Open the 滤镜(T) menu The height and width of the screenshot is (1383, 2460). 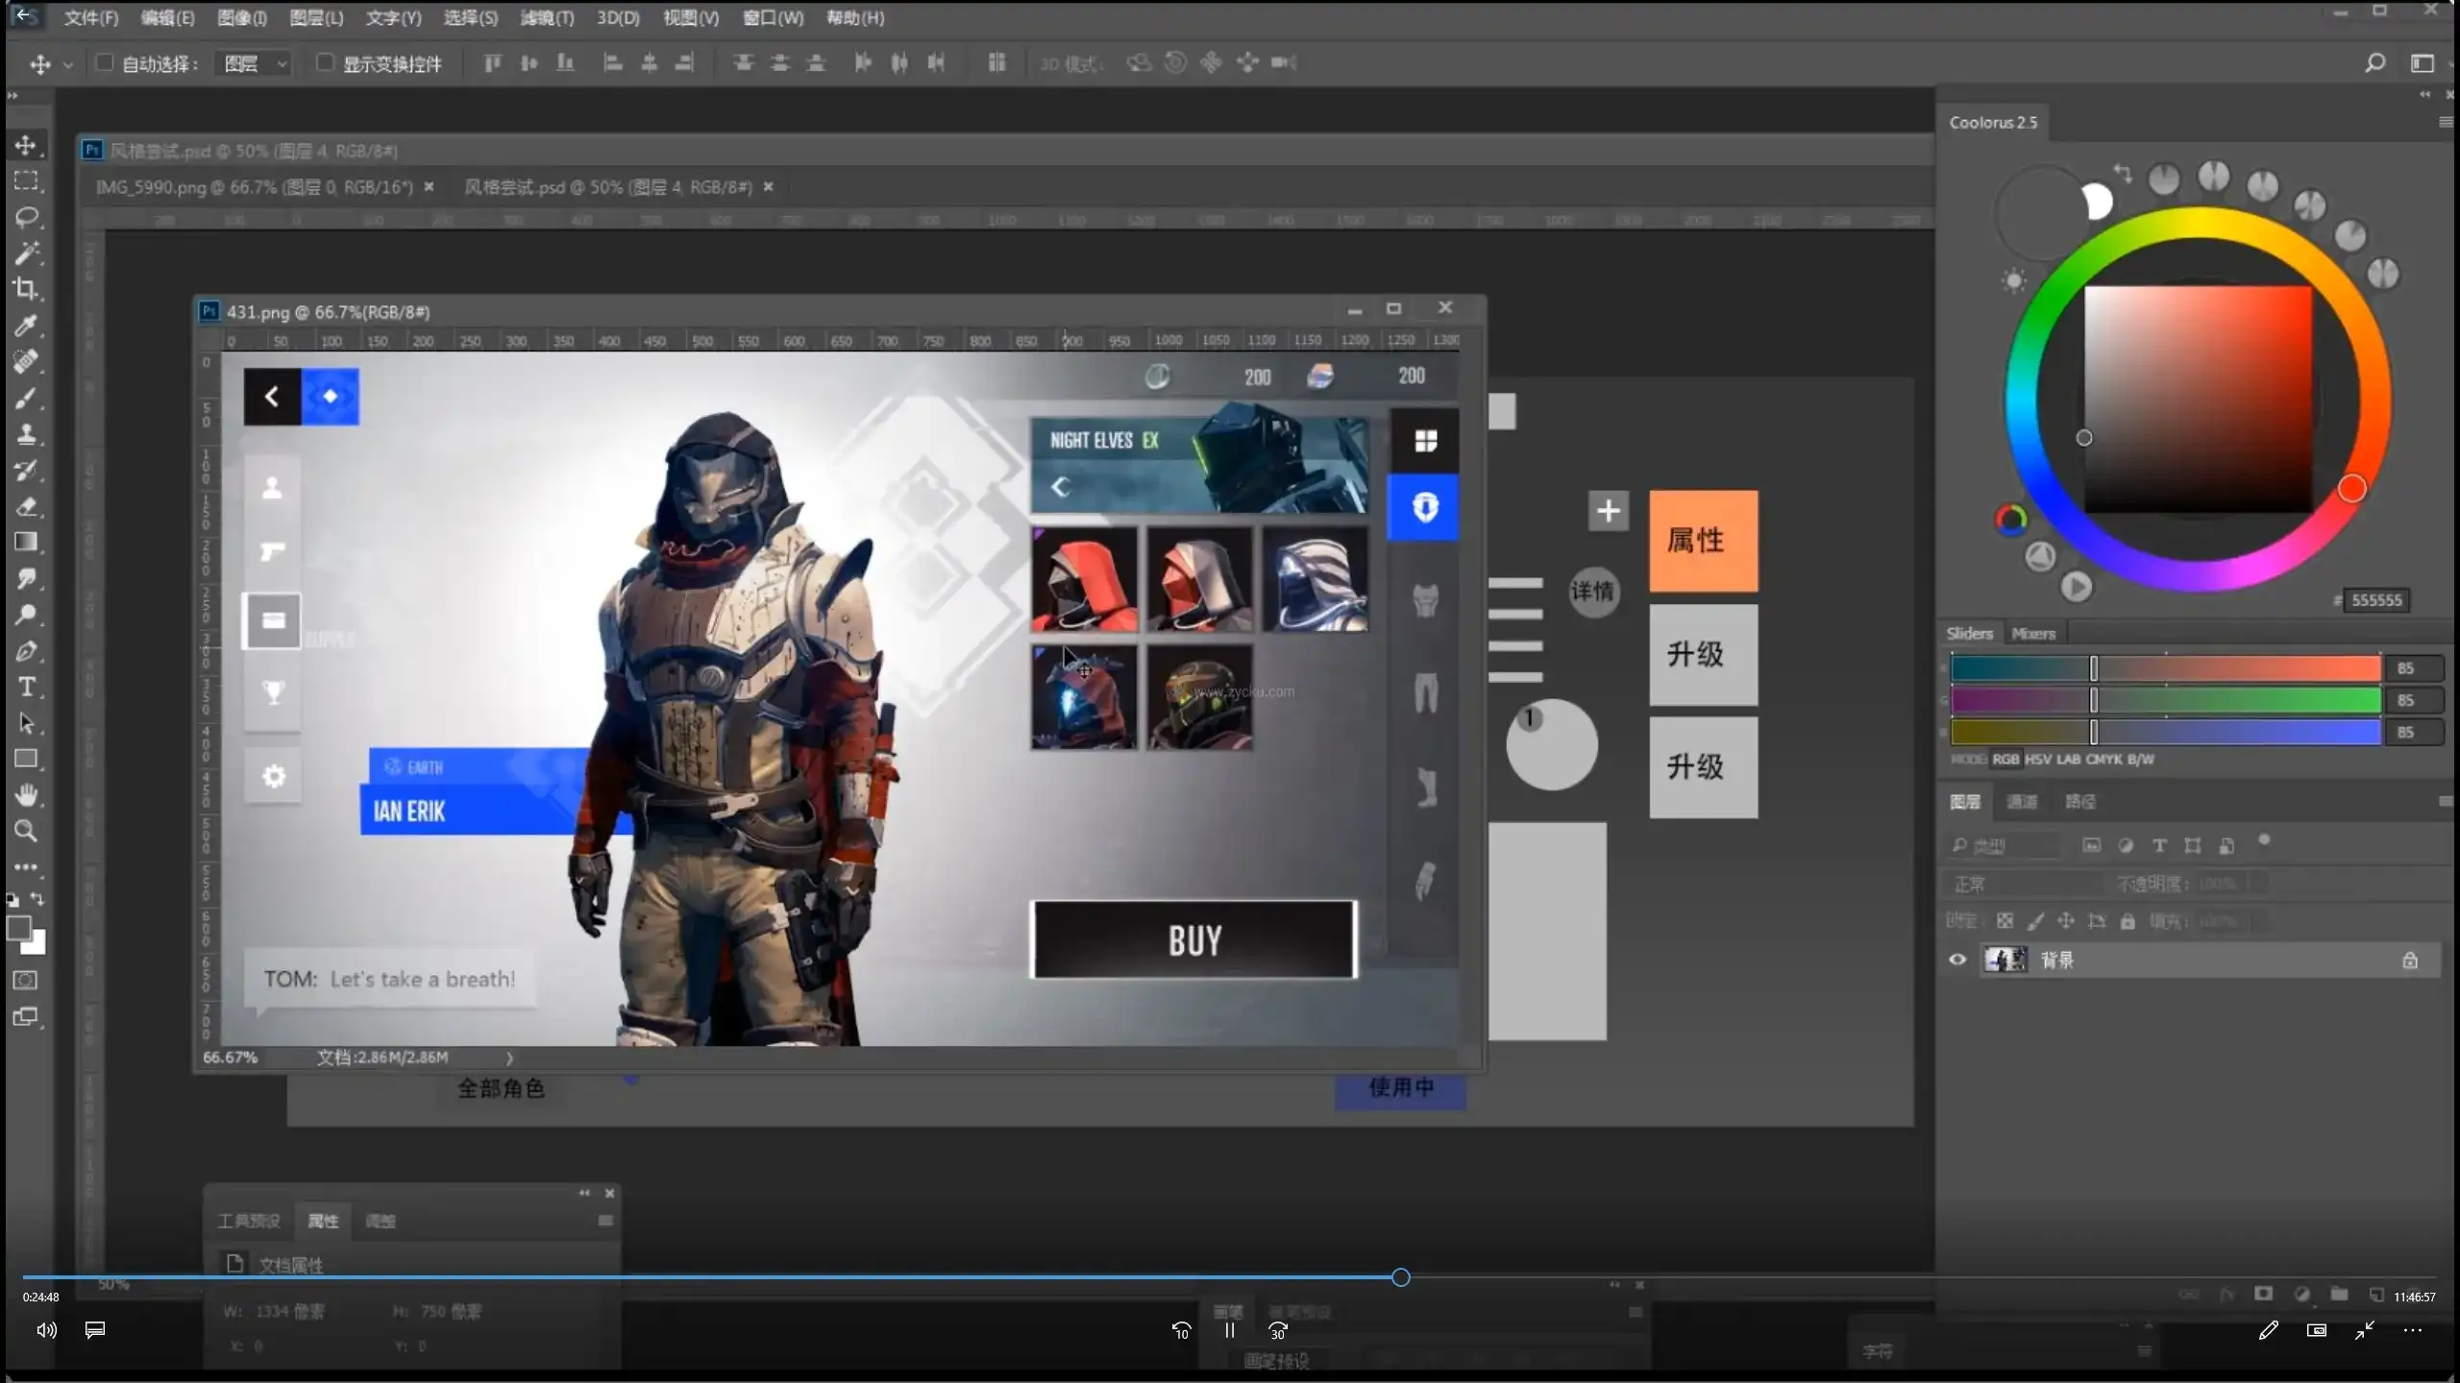(547, 17)
